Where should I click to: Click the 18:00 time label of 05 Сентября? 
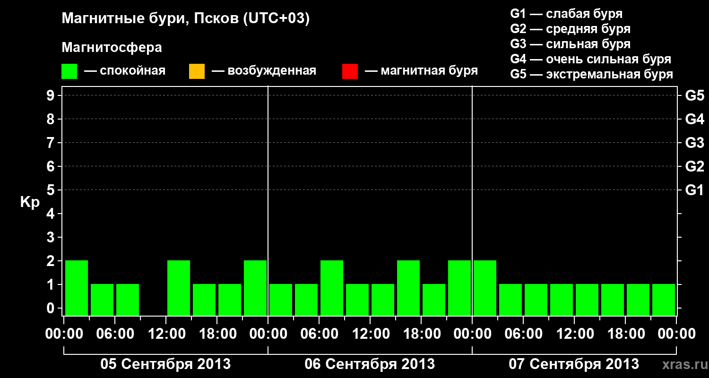click(x=217, y=334)
